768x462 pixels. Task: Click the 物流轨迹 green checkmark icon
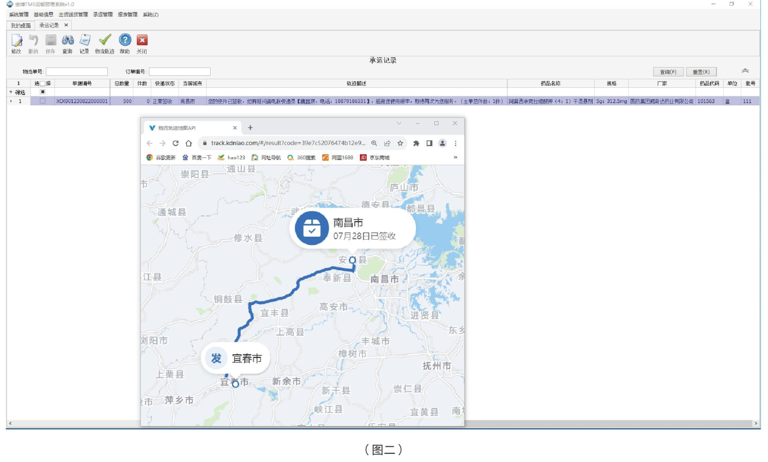click(x=105, y=41)
